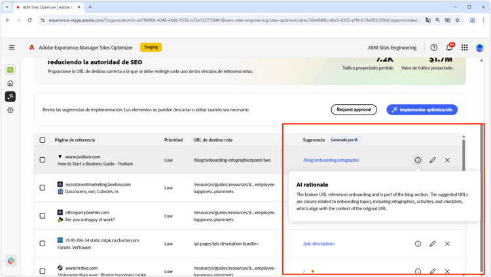The height and width of the screenshot is (277, 491).
Task: Select the Opportunities sidebar icon
Action: 10,96
